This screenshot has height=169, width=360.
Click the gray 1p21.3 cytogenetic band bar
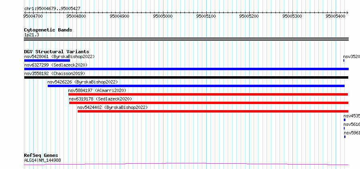(186, 39)
